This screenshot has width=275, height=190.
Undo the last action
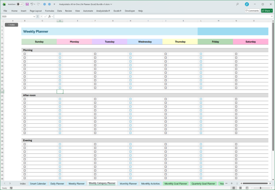(x=32, y=4)
